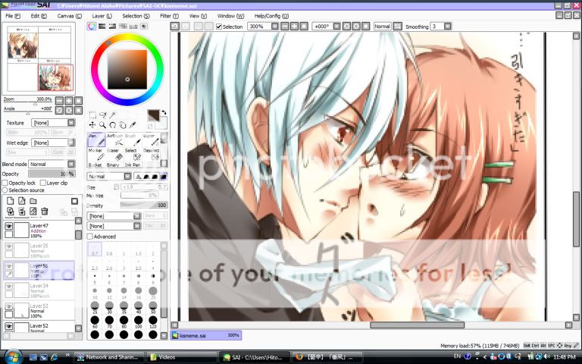Screen dimensions: 582x364
Task: Open the second [None] brush texture dropdown
Action: coord(114,226)
